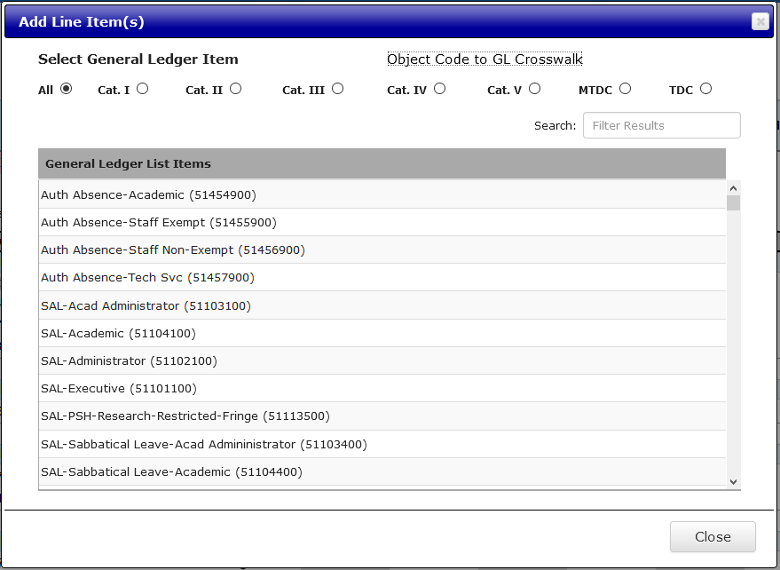780x570 pixels.
Task: Click in the Filter Results search box
Action: click(661, 124)
